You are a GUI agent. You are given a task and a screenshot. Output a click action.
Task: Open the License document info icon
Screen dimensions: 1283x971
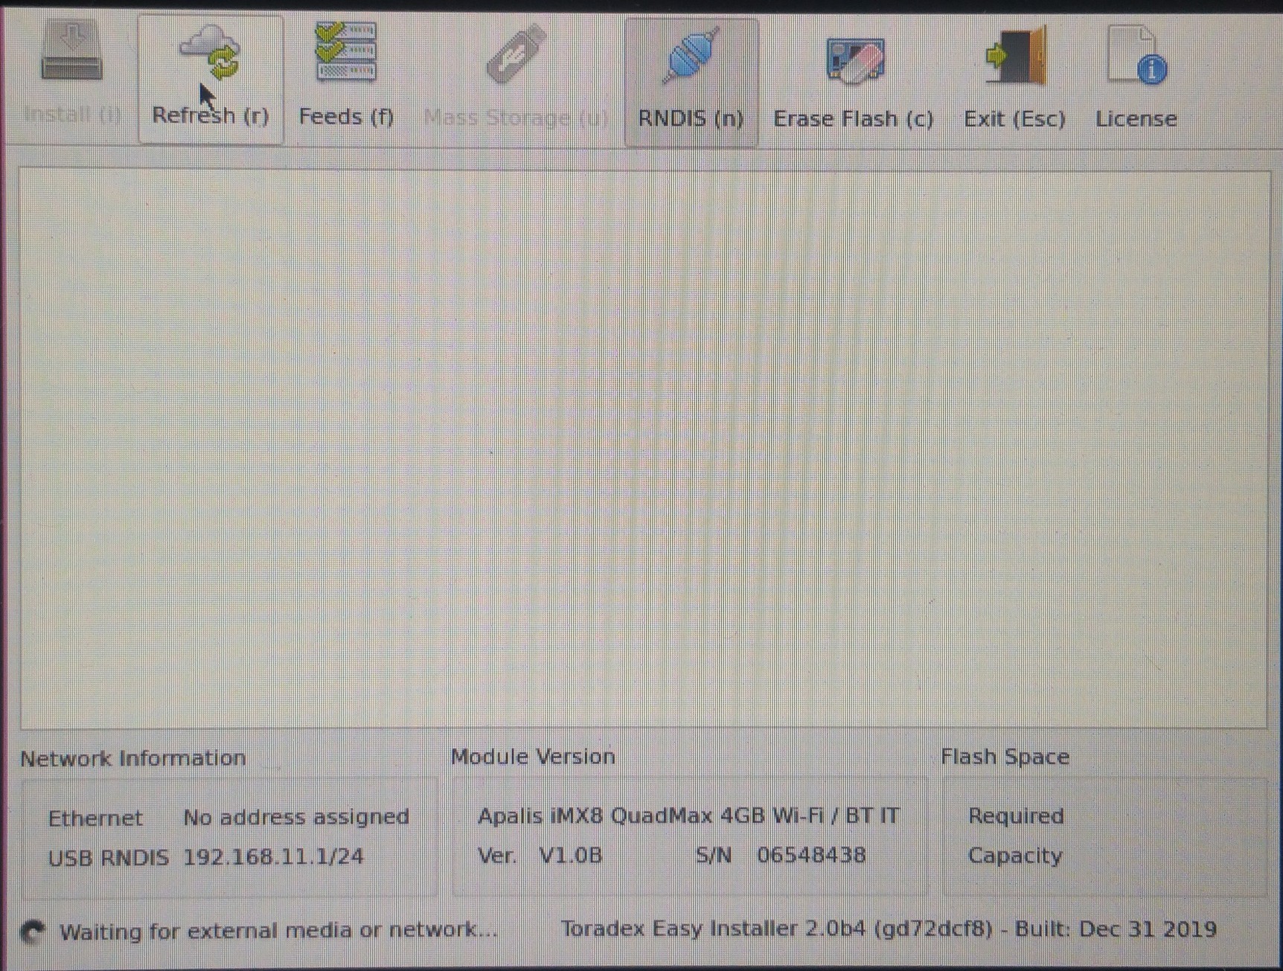tap(1136, 56)
